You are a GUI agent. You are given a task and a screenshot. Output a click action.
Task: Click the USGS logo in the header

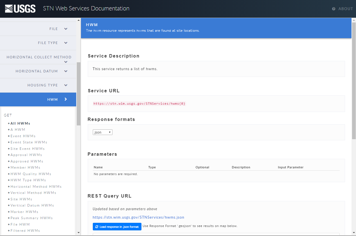20,8
